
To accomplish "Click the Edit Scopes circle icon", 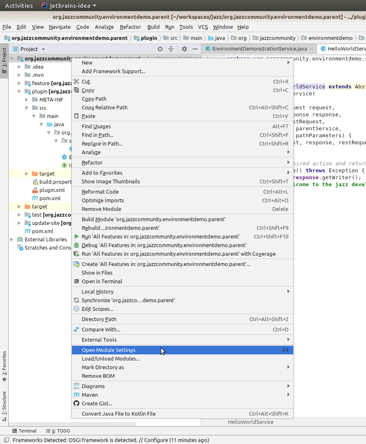I will click(x=76, y=309).
